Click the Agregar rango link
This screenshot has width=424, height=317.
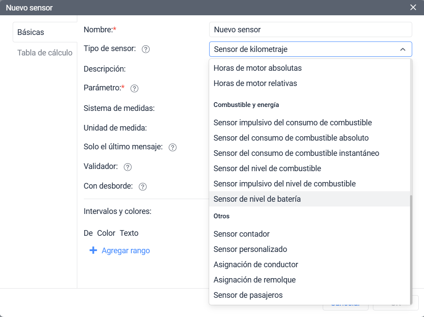pyautogui.click(x=125, y=250)
